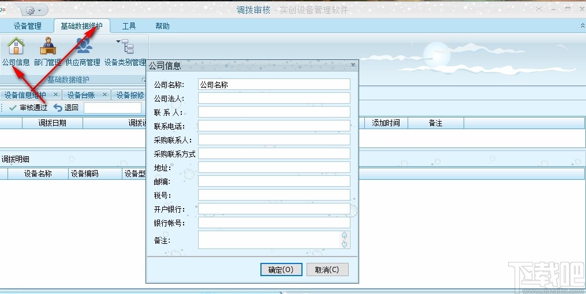Click the 公司法人 input field
Viewport: 586px width, 294px height.
pyautogui.click(x=274, y=98)
